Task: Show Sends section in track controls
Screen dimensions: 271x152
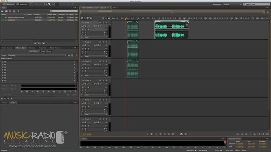Action: tap(88, 18)
